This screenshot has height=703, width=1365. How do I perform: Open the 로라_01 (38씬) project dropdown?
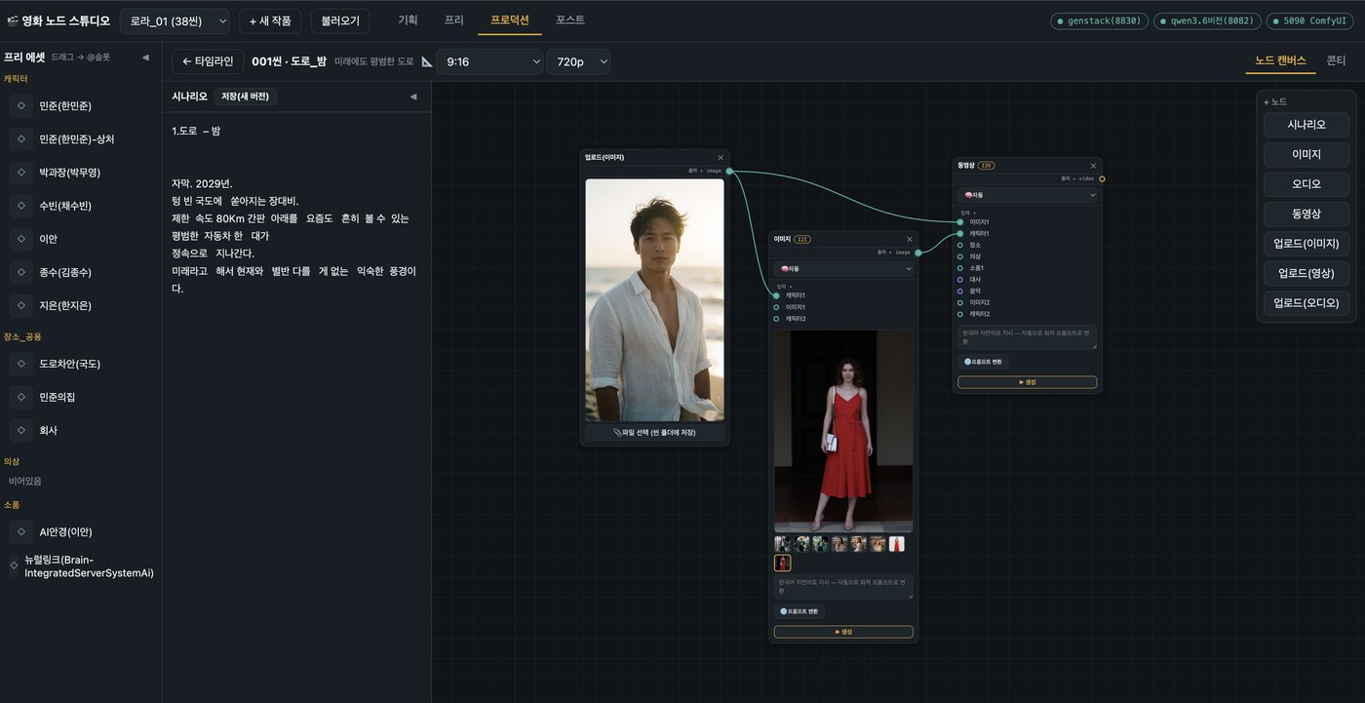[x=175, y=20]
